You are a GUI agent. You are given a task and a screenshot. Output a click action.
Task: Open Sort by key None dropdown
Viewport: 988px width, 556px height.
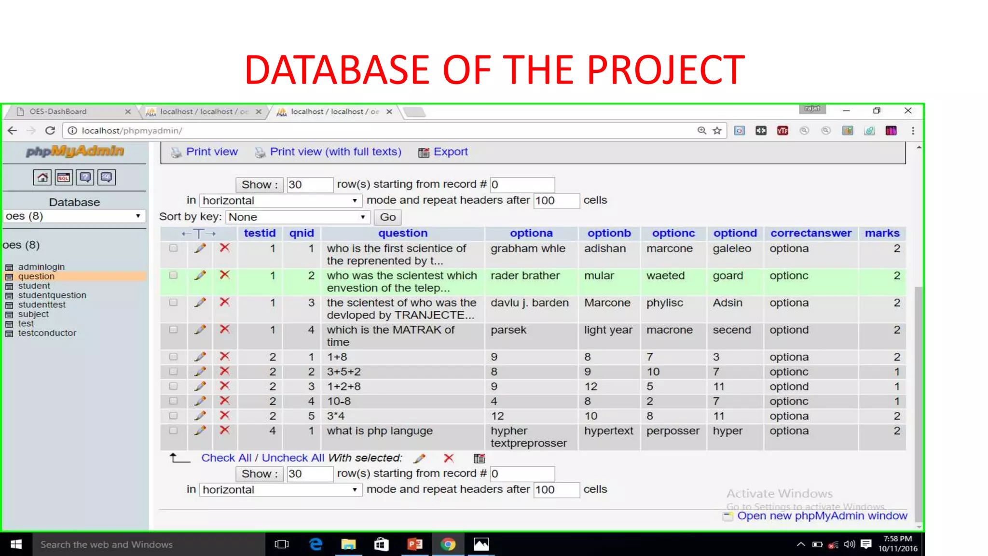tap(297, 217)
